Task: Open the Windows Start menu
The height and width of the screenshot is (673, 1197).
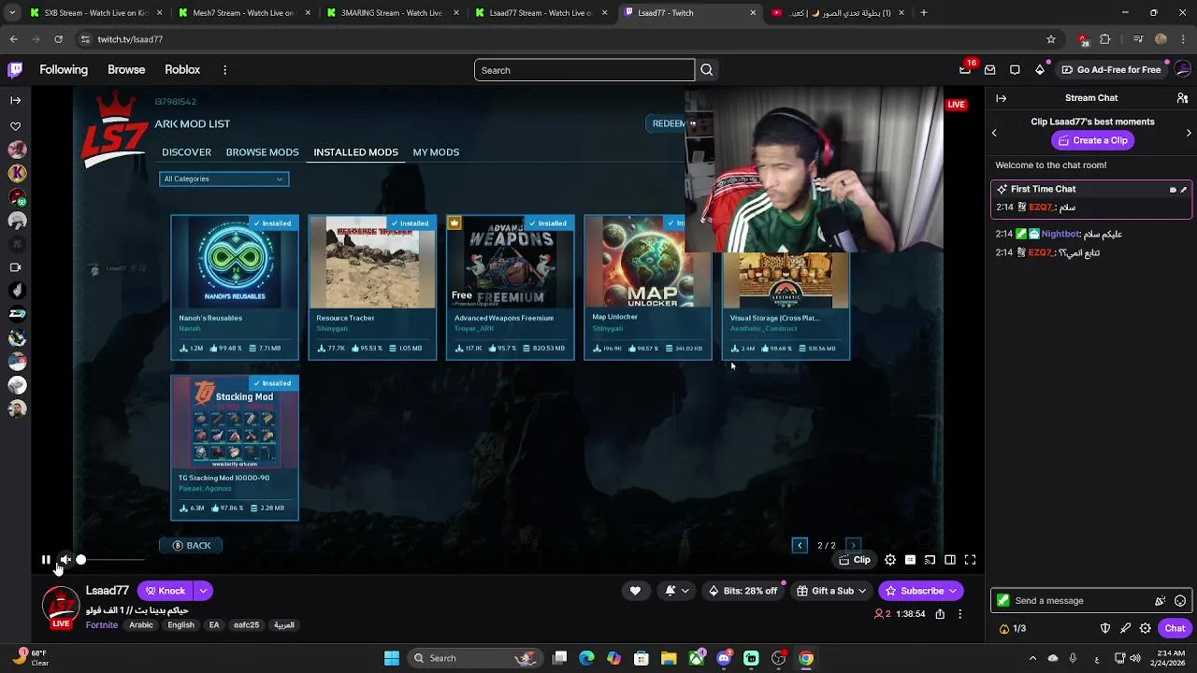Action: (392, 658)
